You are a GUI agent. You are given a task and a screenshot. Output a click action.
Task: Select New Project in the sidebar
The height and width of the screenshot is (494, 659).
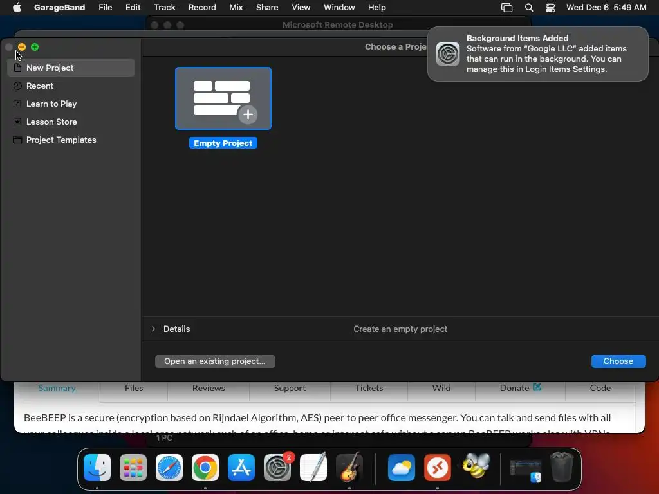point(71,68)
